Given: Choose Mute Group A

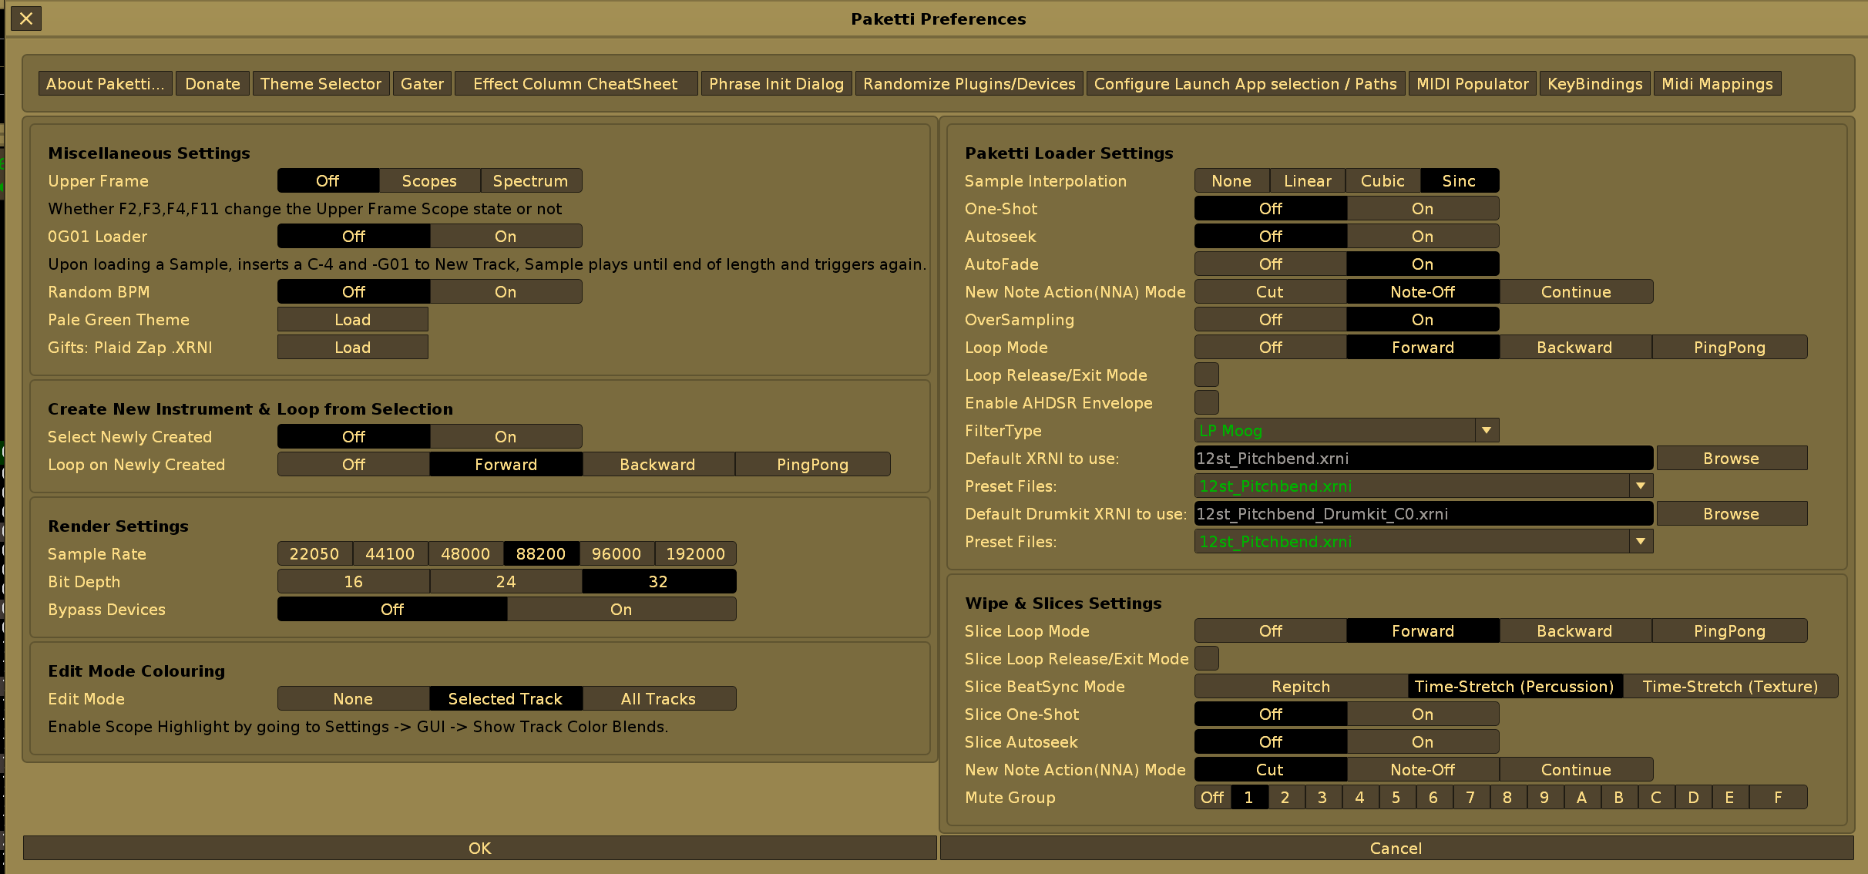Looking at the screenshot, I should click(x=1581, y=798).
